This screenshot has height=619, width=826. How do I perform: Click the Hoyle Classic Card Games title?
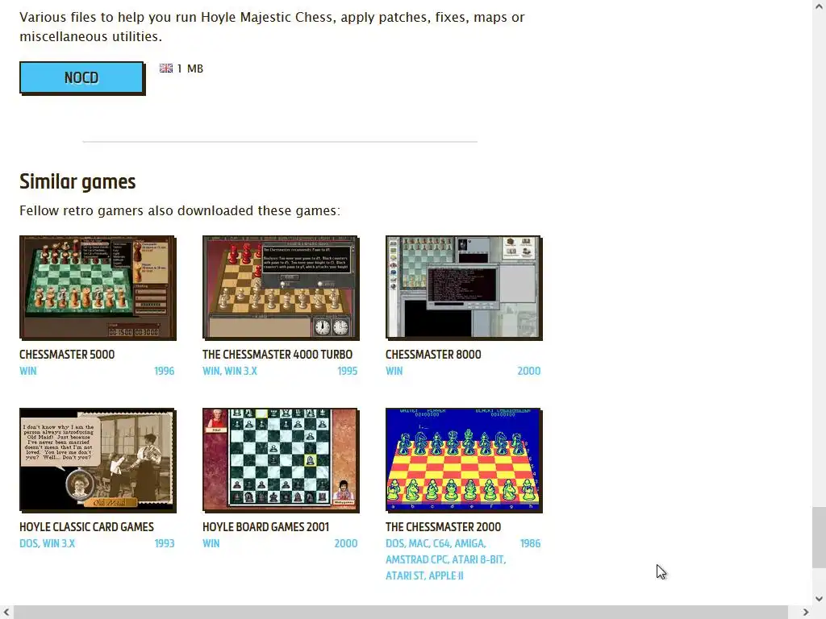click(x=86, y=527)
